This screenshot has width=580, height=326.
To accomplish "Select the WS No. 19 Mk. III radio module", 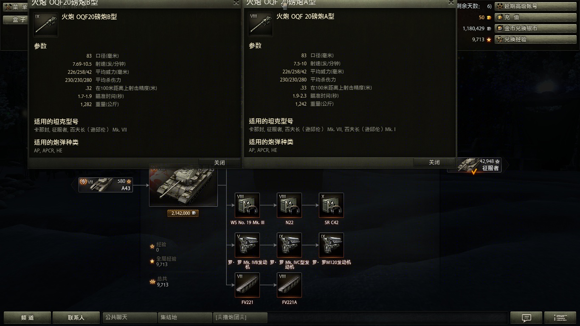I will [247, 205].
